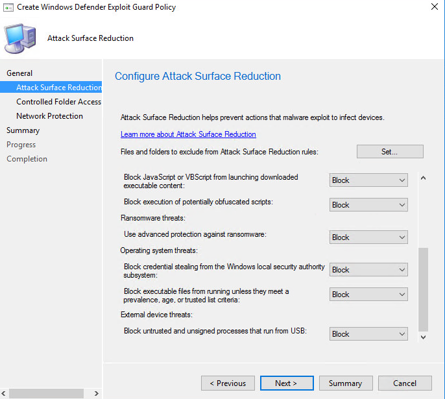Click the Set... button for exclusions

click(390, 152)
